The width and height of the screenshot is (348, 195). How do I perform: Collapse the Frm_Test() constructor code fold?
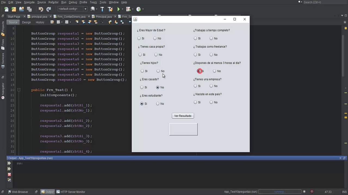(x=19, y=90)
